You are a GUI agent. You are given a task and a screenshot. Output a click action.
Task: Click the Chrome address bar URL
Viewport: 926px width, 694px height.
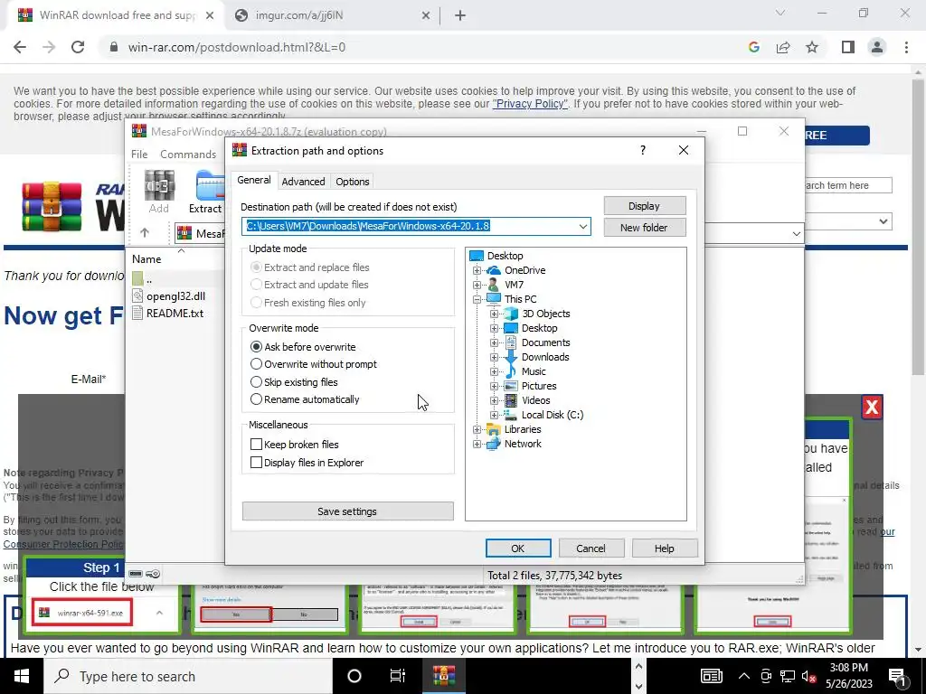pyautogui.click(x=237, y=47)
